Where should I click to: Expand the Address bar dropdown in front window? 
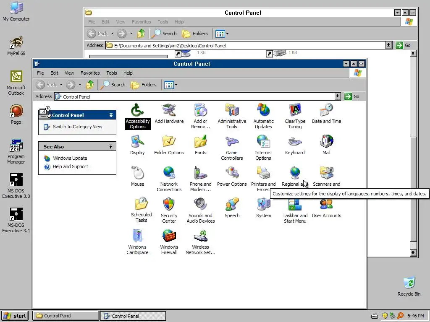coord(337,96)
